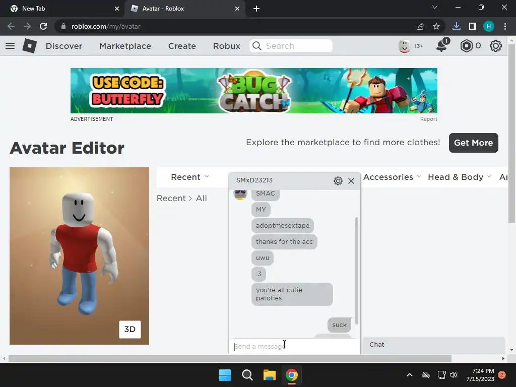516x387 pixels.
Task: Show hidden tray icons chevron
Action: (x=410, y=375)
